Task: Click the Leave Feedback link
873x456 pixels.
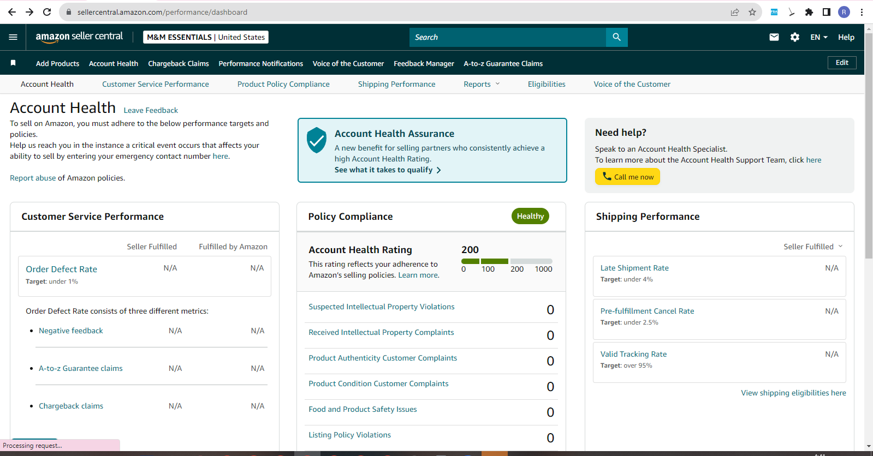Action: point(151,110)
